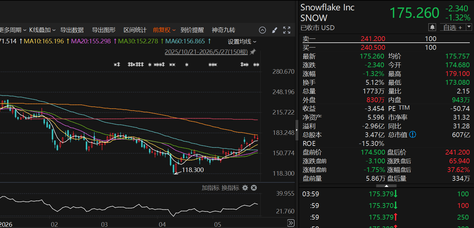Pin the 2025/10/21-2026/5/27 date range
This screenshot has width=474, height=228.
(x=253, y=52)
